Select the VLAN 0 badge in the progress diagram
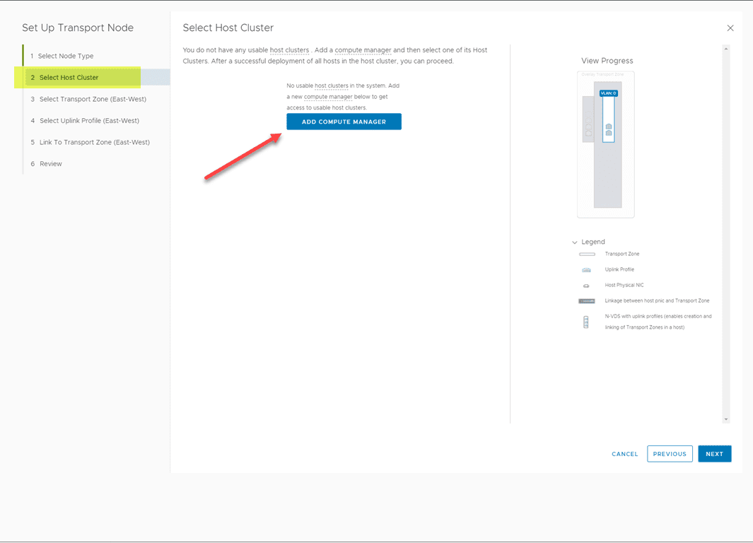The width and height of the screenshot is (753, 543). pyautogui.click(x=609, y=93)
